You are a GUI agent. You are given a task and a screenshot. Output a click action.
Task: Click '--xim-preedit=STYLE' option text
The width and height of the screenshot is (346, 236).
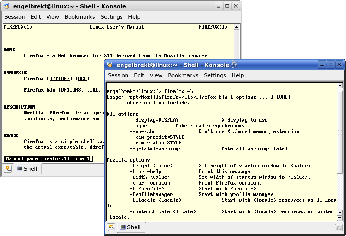(157, 137)
